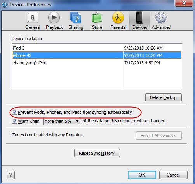Select the Devices iPhone icon
The height and width of the screenshot is (184, 195).
coord(139,18)
